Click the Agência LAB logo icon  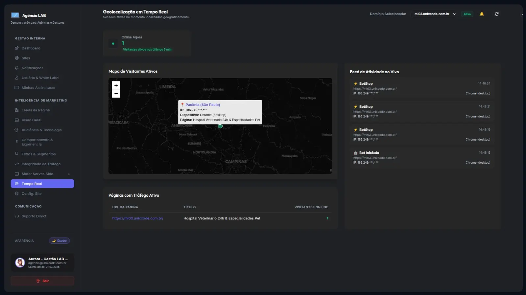[x=15, y=15]
